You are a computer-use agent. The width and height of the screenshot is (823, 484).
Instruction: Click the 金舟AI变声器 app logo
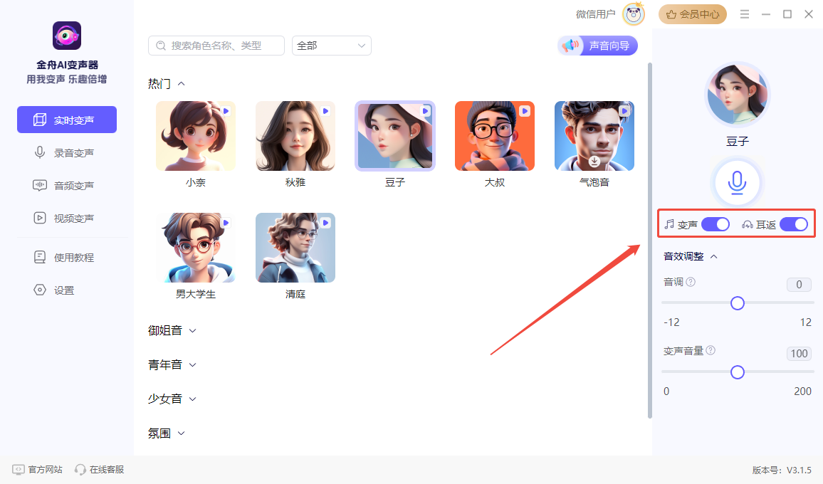(x=67, y=36)
